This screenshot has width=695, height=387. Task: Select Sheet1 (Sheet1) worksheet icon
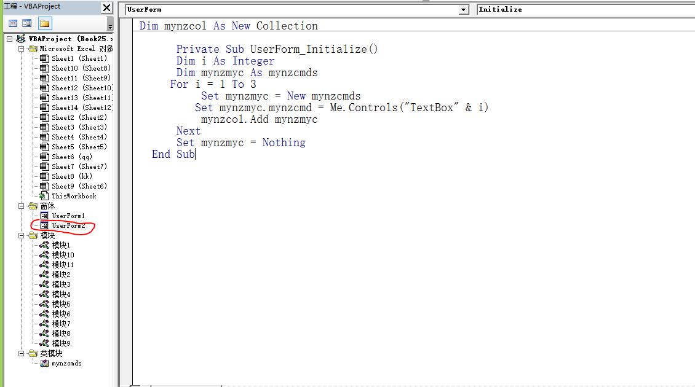coord(44,58)
